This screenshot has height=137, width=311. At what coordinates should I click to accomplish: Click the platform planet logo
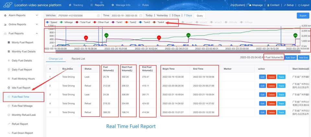point(8,5)
